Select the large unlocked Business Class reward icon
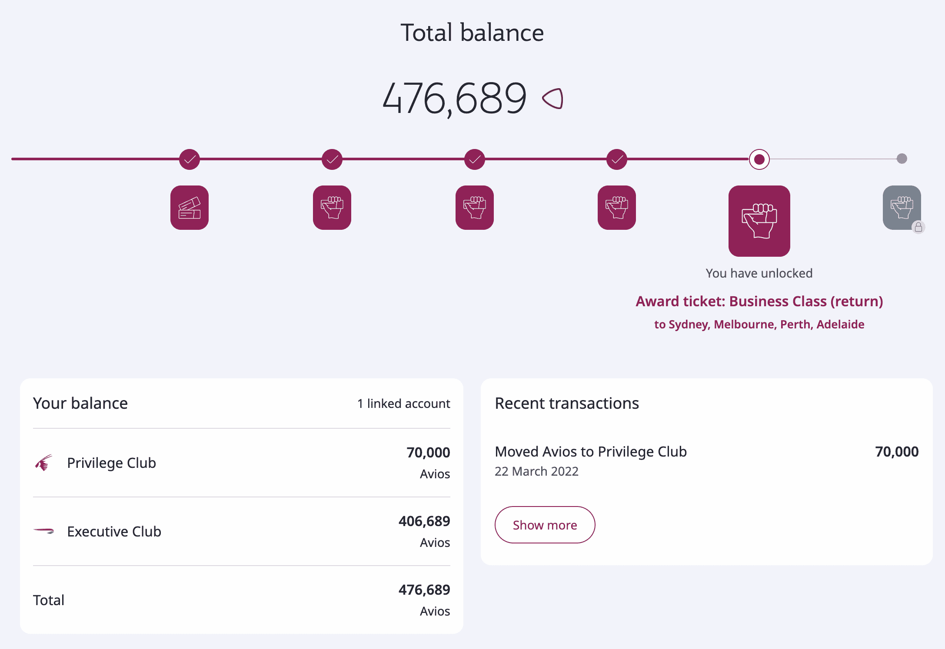 pos(759,221)
